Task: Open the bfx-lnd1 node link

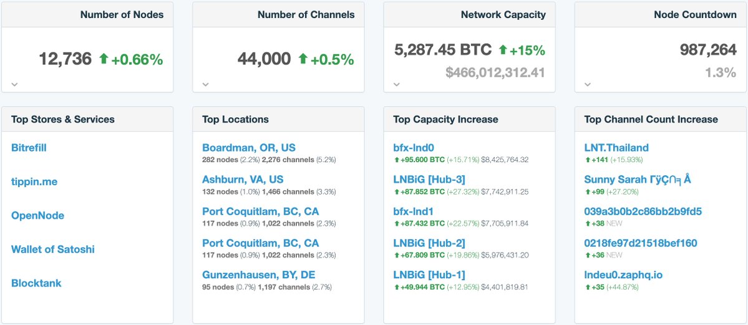Action: (x=413, y=211)
